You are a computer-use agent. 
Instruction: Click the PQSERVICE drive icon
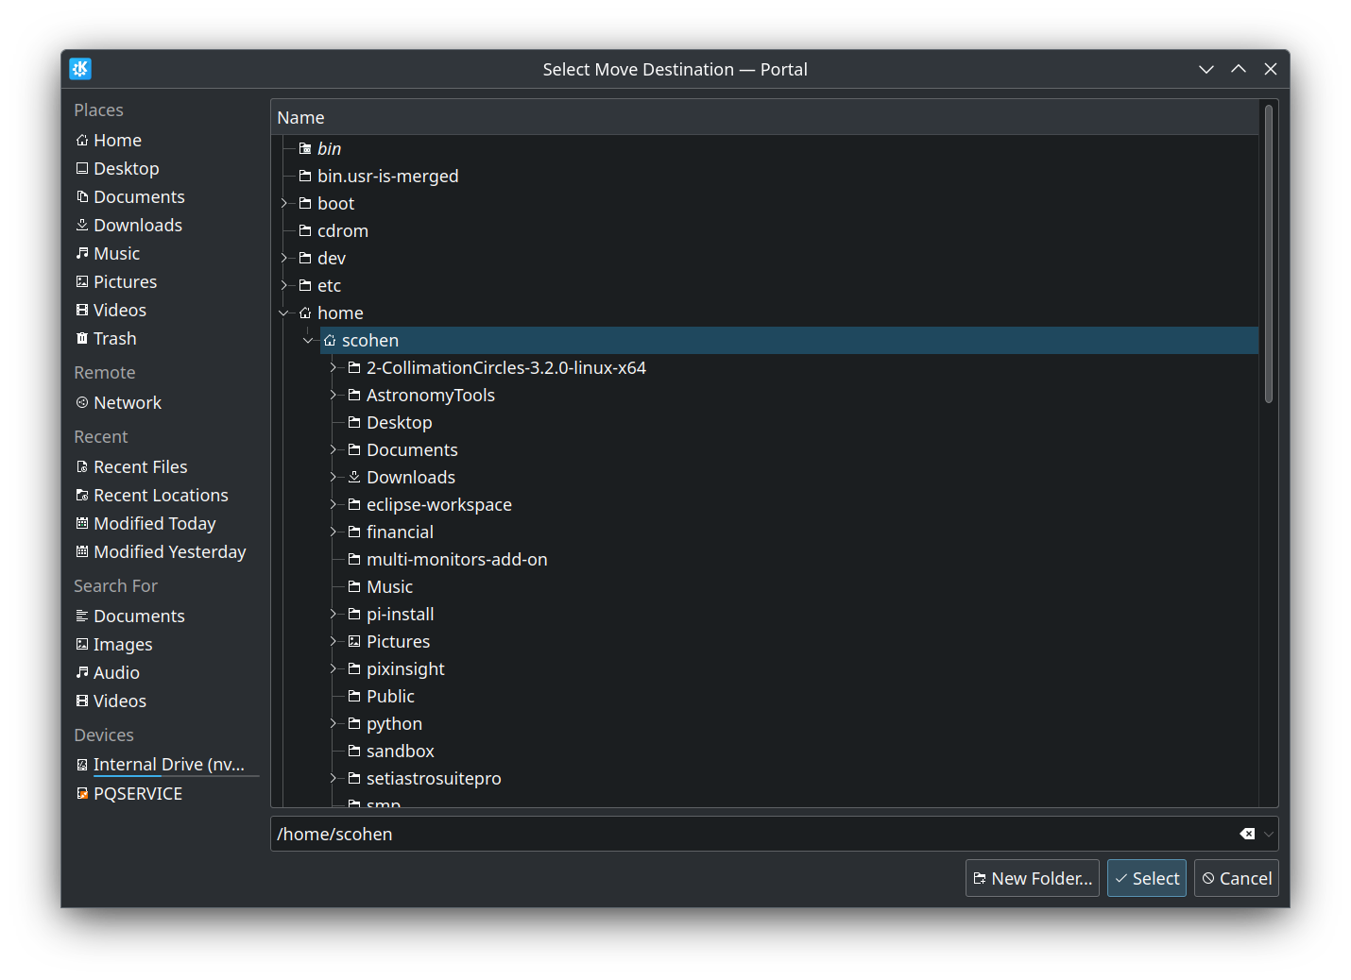click(x=82, y=794)
